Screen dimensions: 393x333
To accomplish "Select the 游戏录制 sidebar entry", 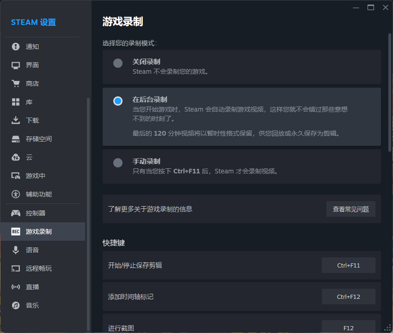I will (43, 232).
